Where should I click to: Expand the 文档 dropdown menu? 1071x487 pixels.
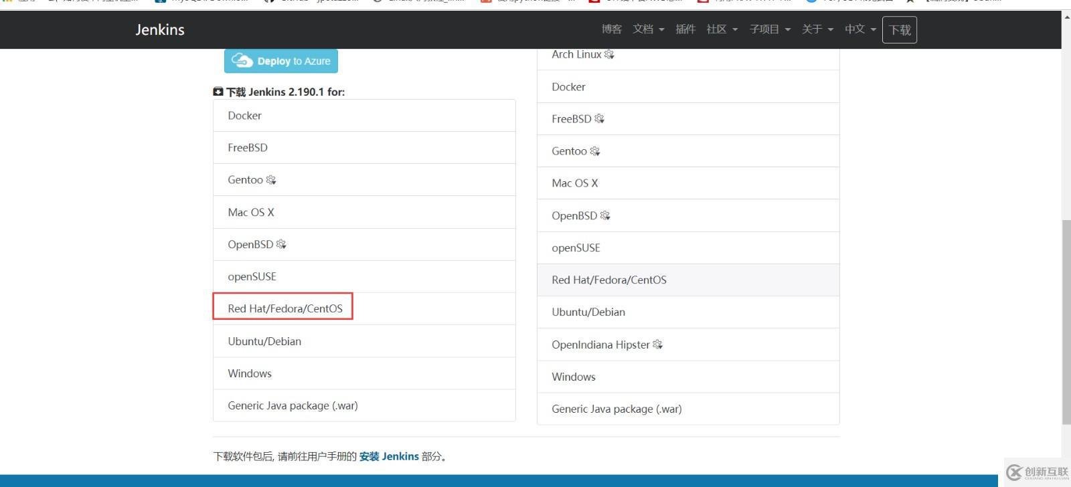[x=648, y=29]
